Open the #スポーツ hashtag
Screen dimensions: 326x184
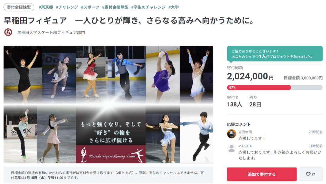(x=90, y=7)
